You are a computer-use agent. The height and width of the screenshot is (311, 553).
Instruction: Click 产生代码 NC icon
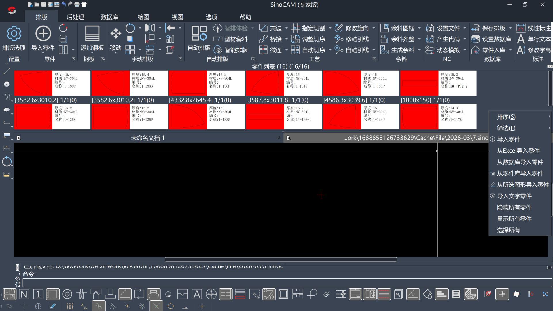(430, 39)
